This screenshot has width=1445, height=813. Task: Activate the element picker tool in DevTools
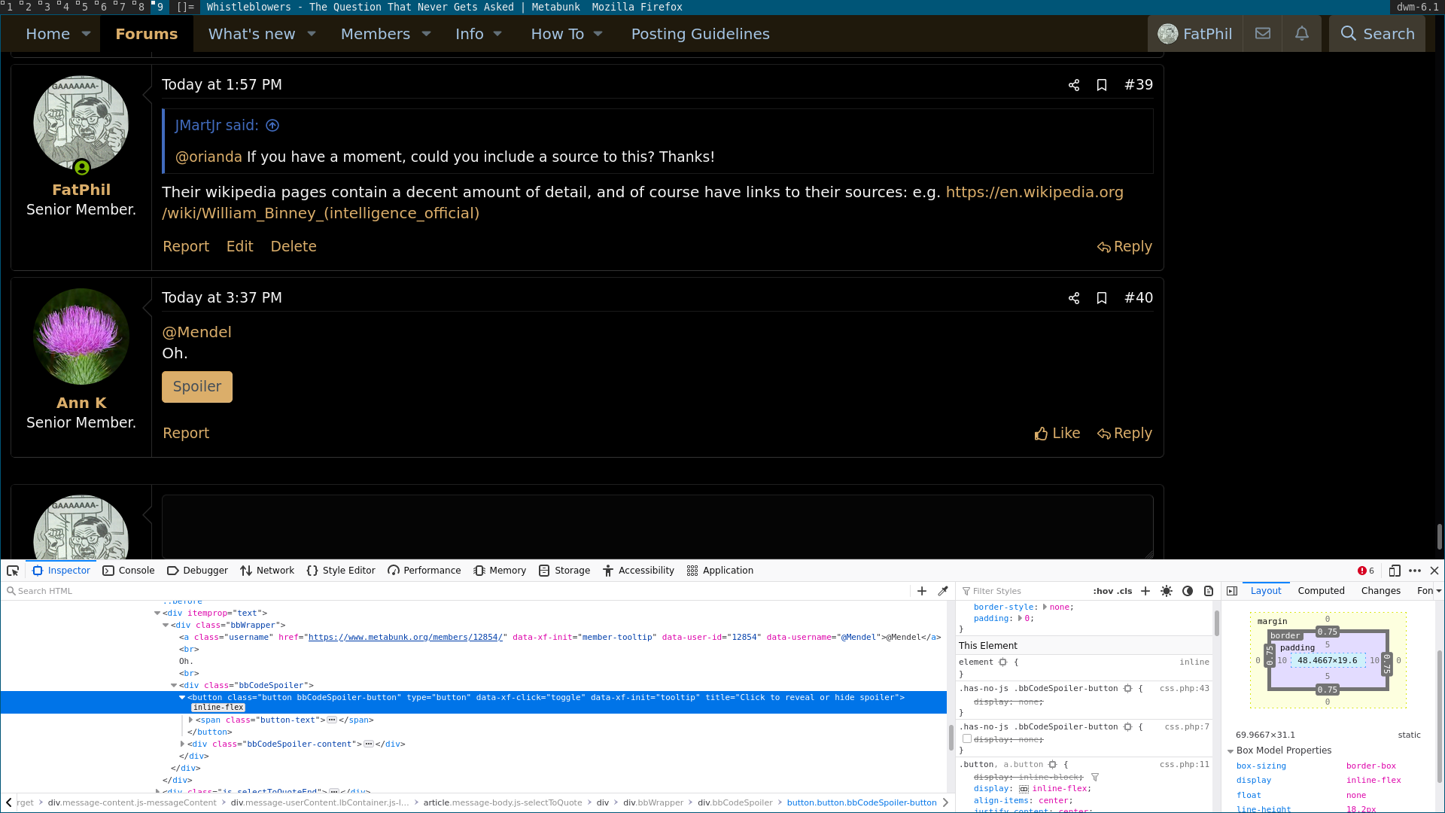coord(12,571)
